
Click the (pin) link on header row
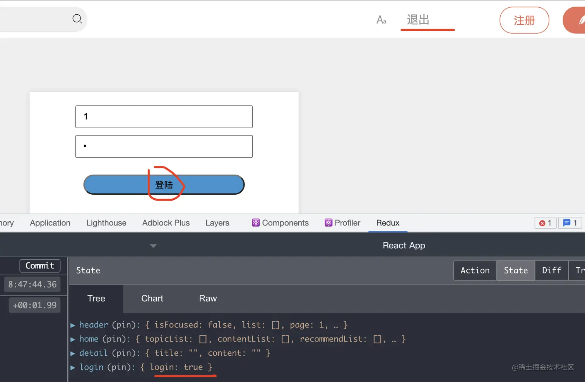point(124,325)
